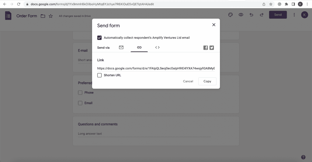Select the form link URL field
This screenshot has width=312, height=162.
tap(156, 68)
